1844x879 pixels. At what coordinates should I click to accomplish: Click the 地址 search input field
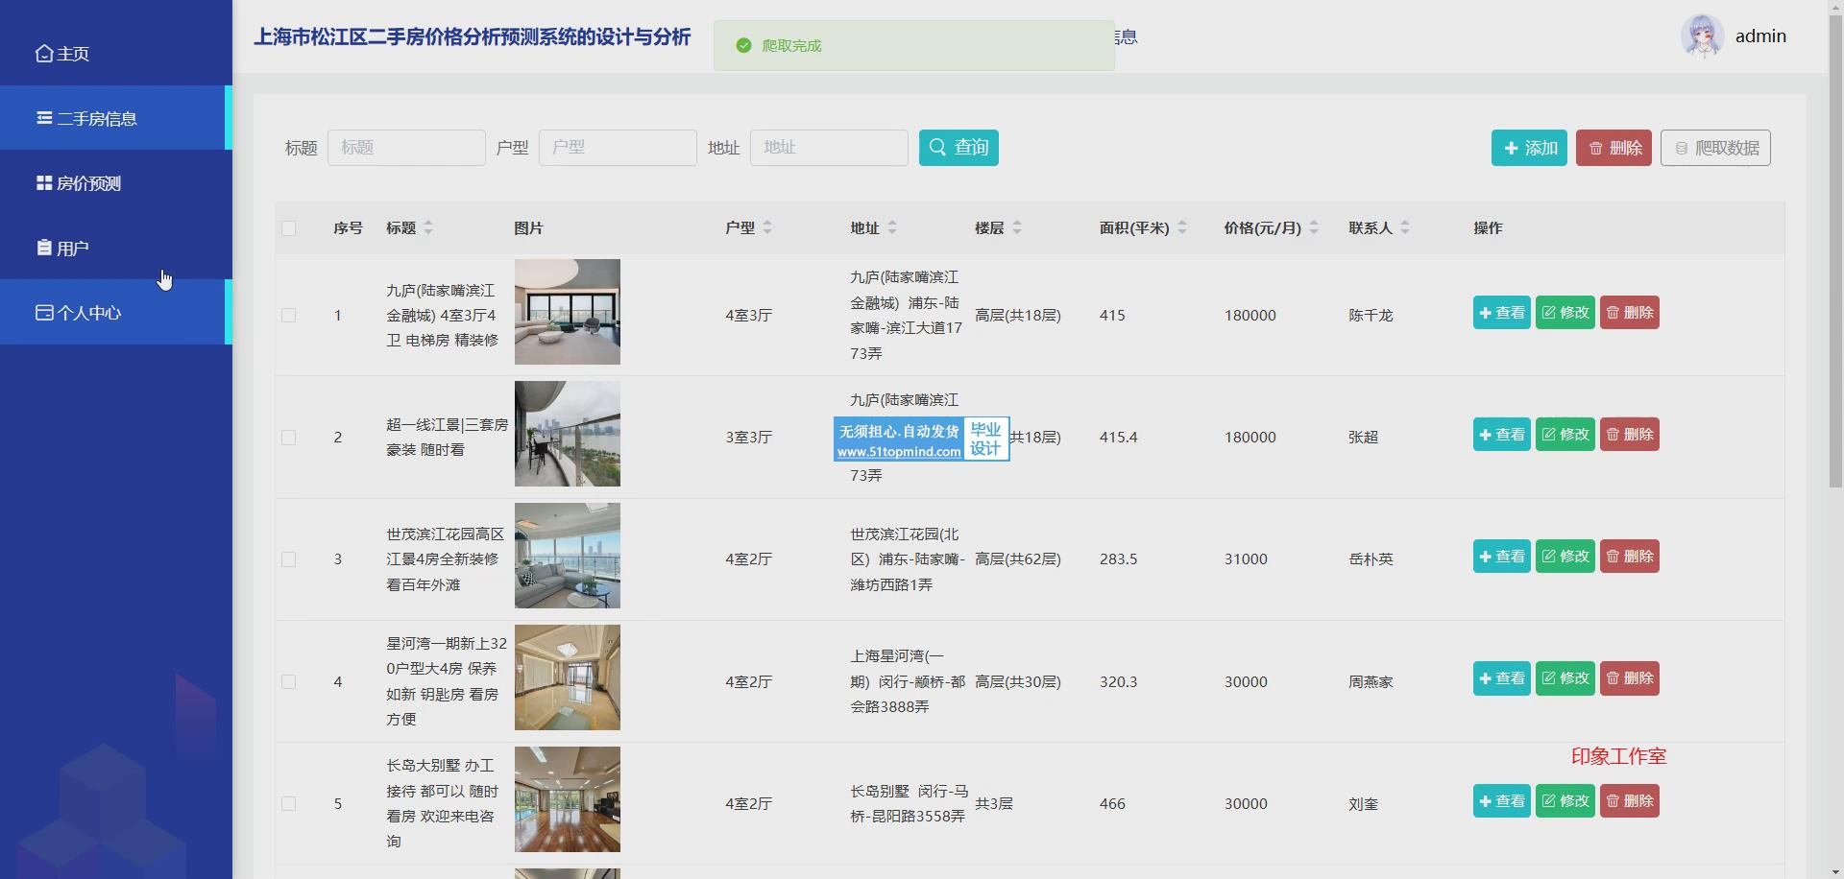coord(828,148)
